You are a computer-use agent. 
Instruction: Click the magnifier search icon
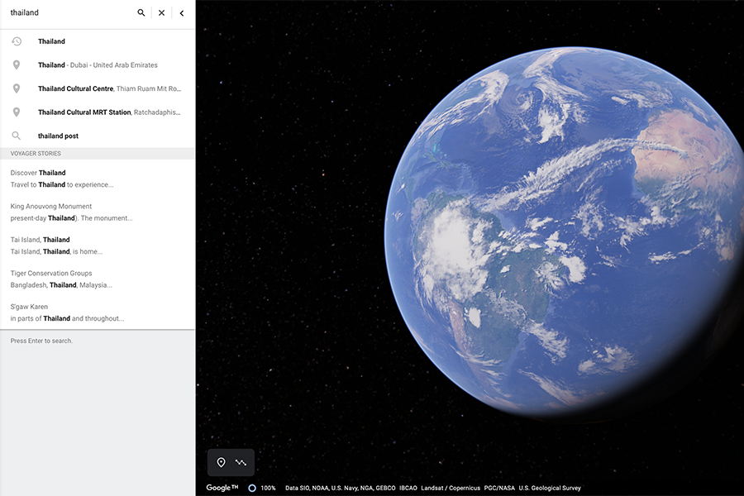coord(141,13)
